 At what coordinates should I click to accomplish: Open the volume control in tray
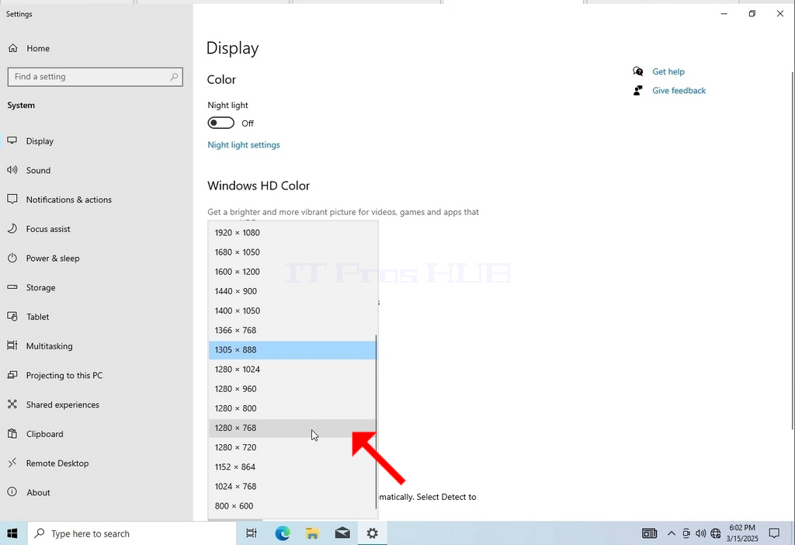(x=701, y=533)
